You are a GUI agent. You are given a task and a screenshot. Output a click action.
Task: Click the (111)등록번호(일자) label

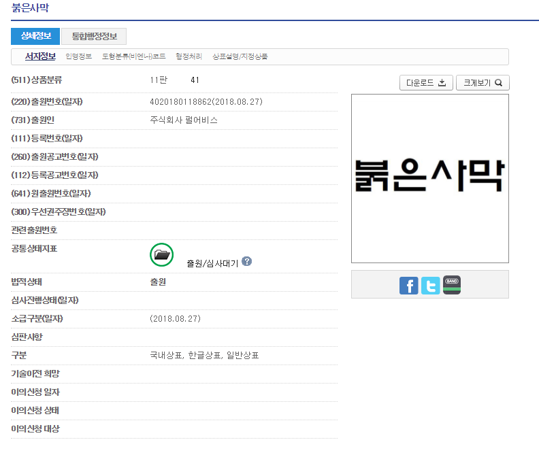(47, 139)
